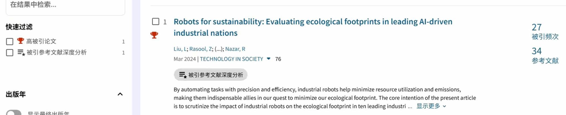Tick the 高被引论文 filter checkbox

tap(10, 41)
